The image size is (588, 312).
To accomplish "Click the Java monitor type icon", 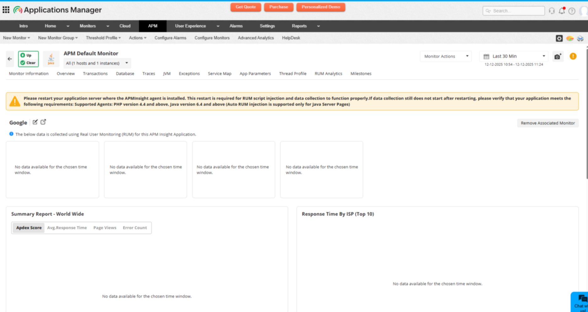I will click(x=51, y=58).
